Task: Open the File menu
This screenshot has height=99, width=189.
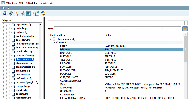Action: coord(3,8)
